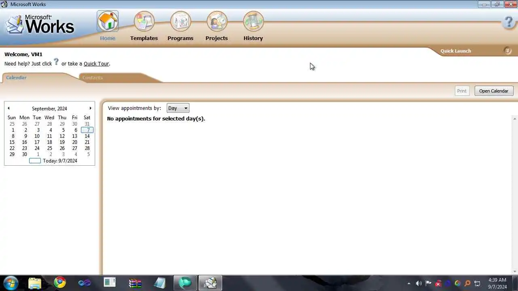Click the Templates label text
Image resolution: width=518 pixels, height=291 pixels.
144,38
